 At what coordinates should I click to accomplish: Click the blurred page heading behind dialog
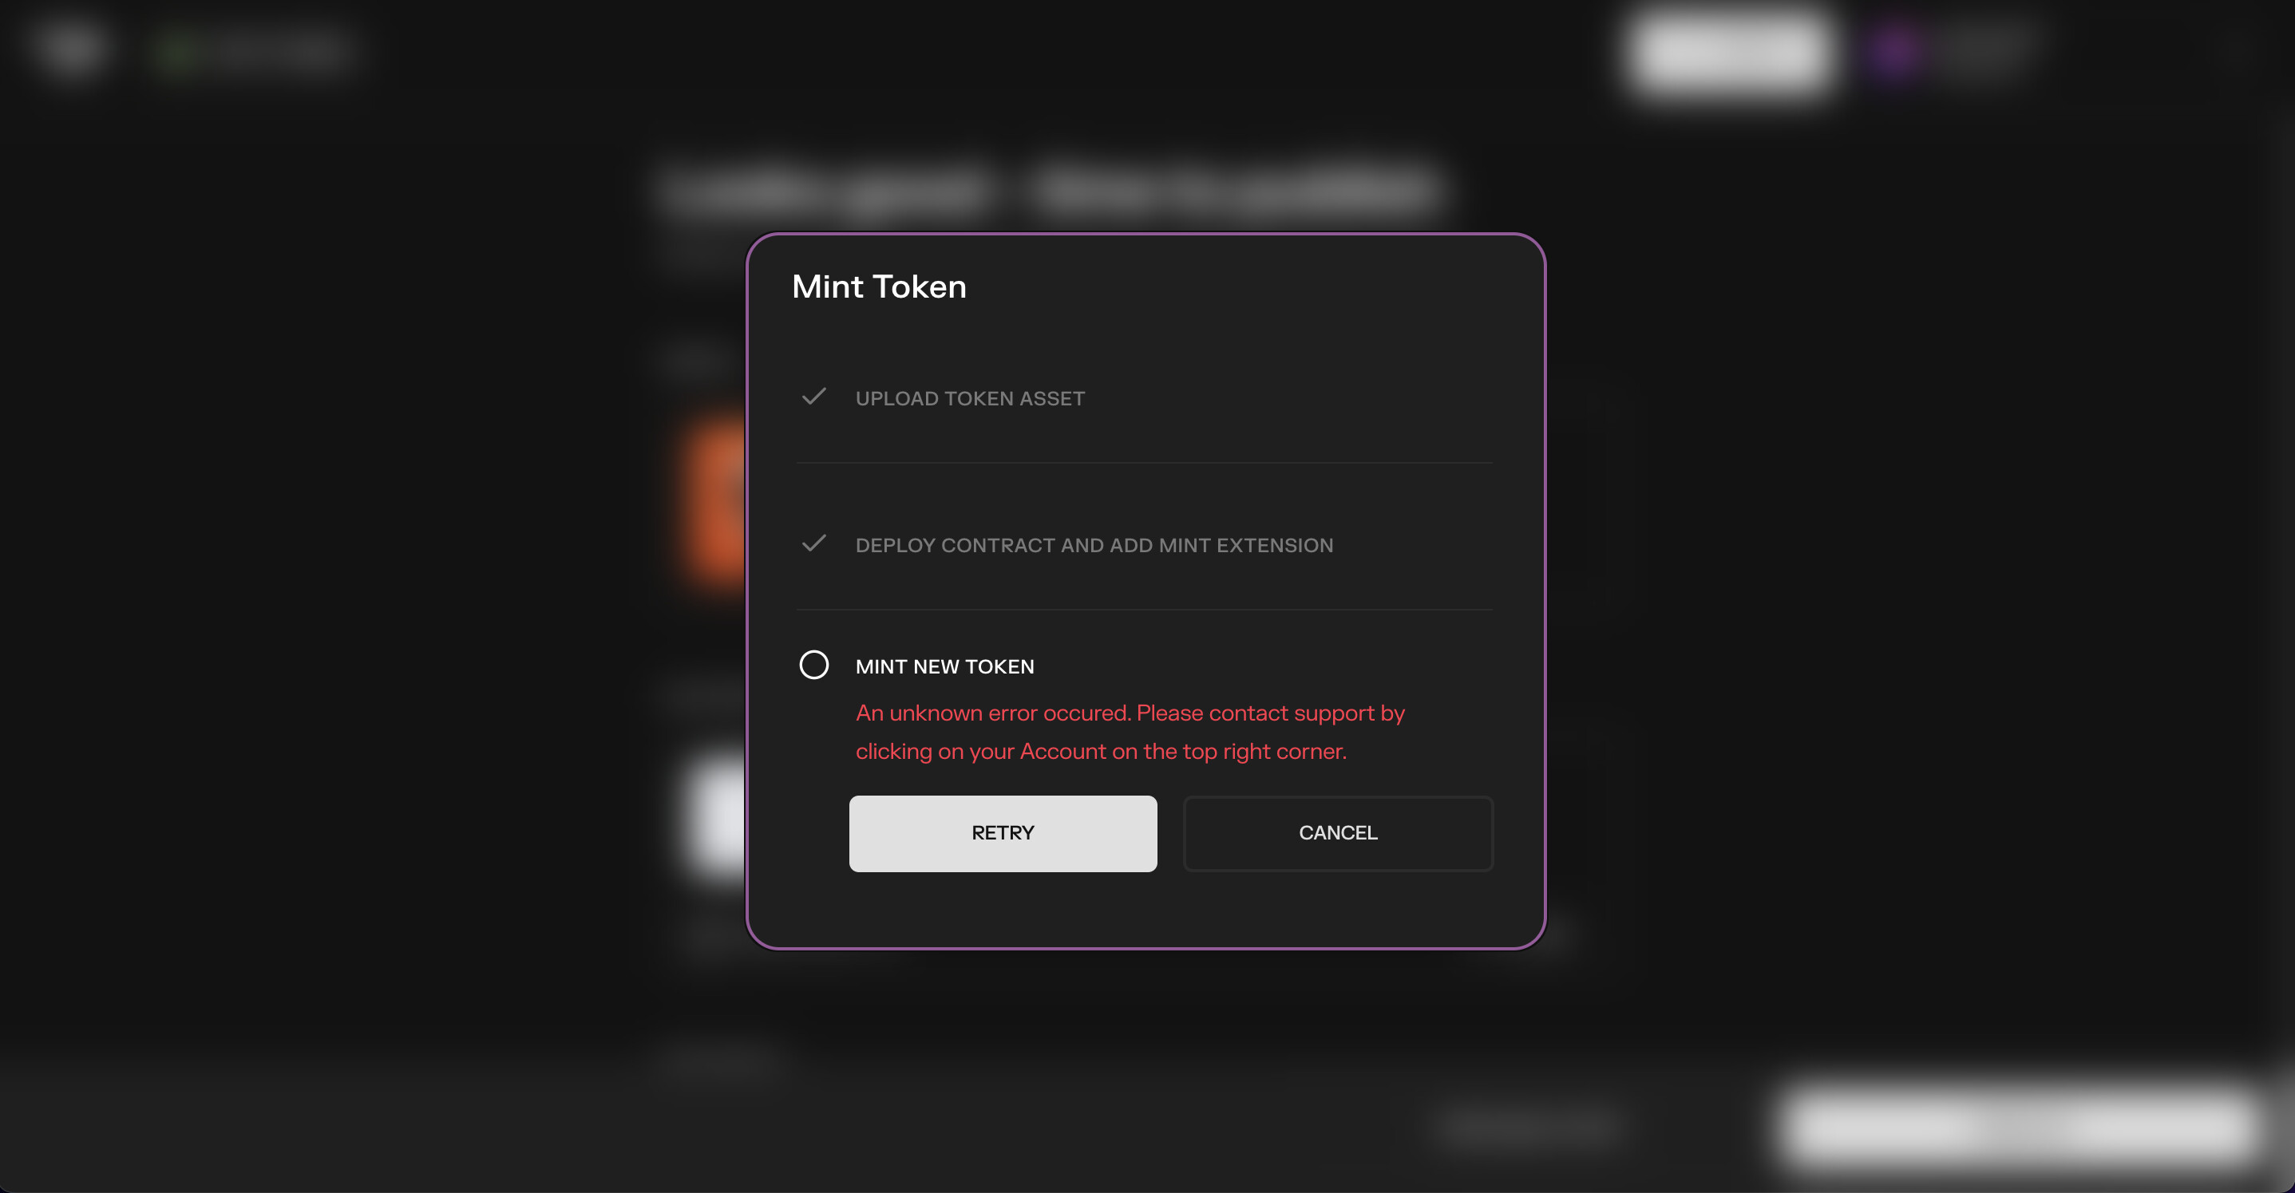[1051, 189]
